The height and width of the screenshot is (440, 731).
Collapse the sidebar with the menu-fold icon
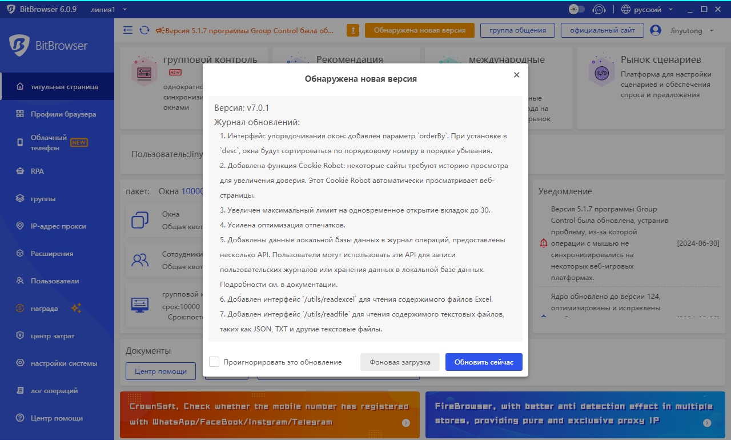click(x=128, y=30)
